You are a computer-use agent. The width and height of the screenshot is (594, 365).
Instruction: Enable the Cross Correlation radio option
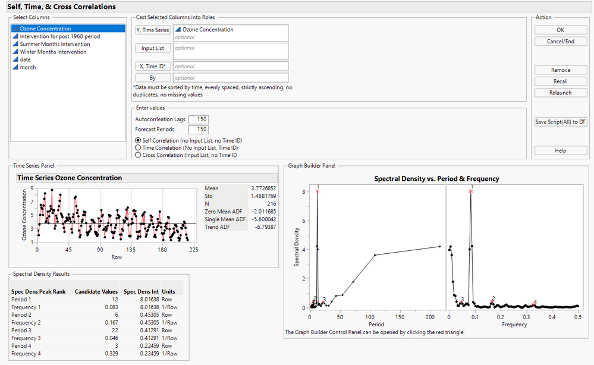139,155
